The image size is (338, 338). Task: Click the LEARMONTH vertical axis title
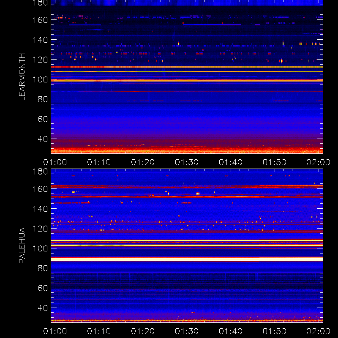click(22, 77)
